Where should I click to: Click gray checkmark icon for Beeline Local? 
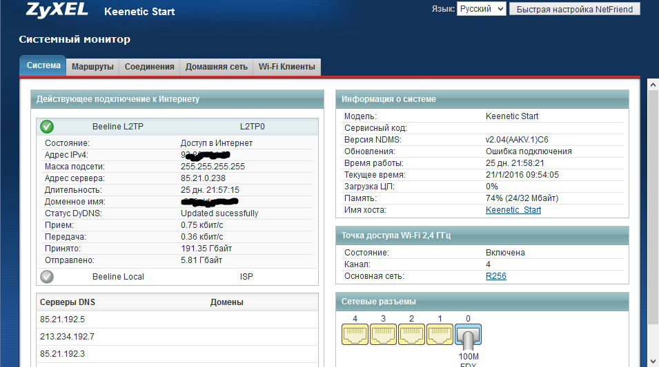coord(47,276)
